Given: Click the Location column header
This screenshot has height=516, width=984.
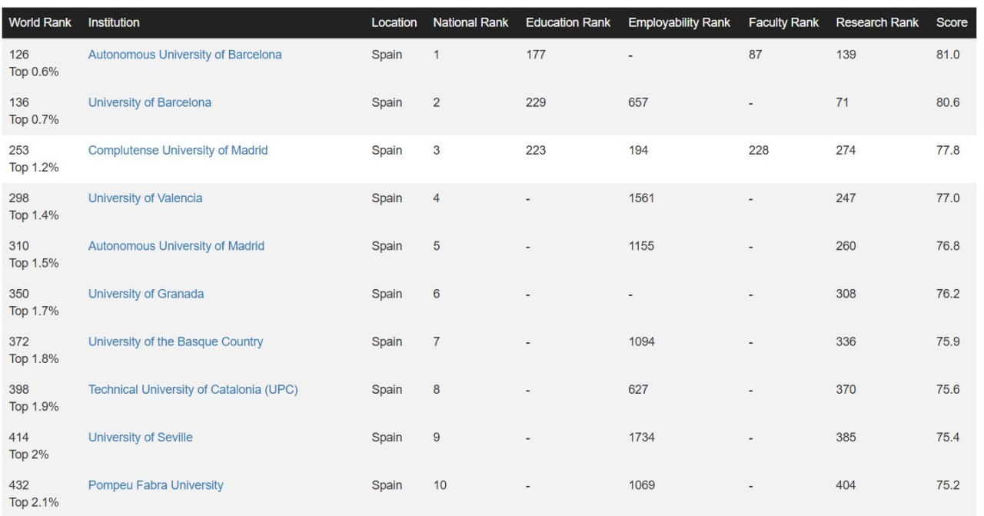Looking at the screenshot, I should pyautogui.click(x=394, y=22).
